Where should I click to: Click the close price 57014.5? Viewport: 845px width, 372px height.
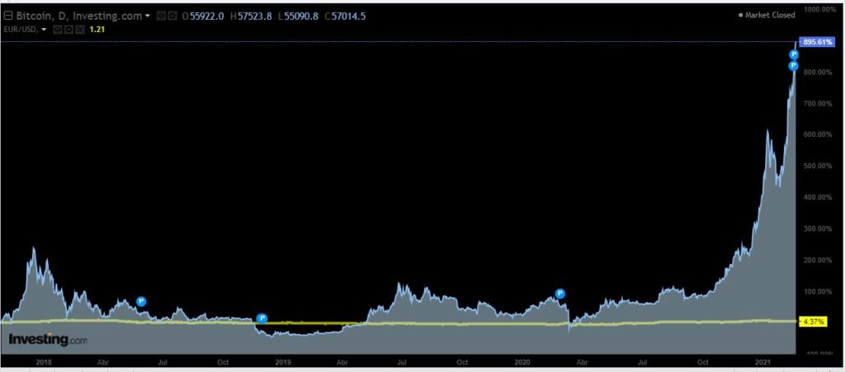tap(349, 16)
